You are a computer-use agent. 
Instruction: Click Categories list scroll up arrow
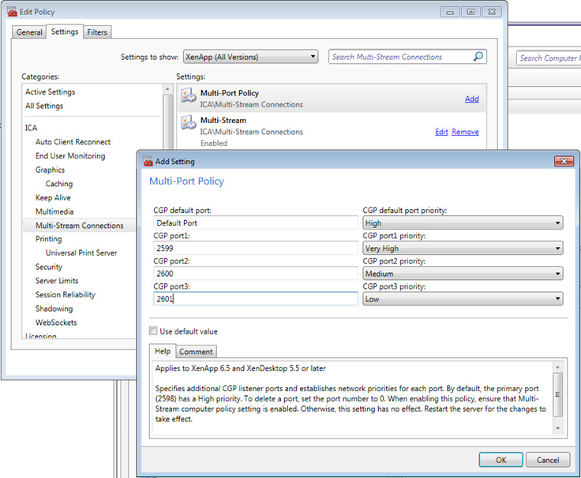tap(167, 89)
